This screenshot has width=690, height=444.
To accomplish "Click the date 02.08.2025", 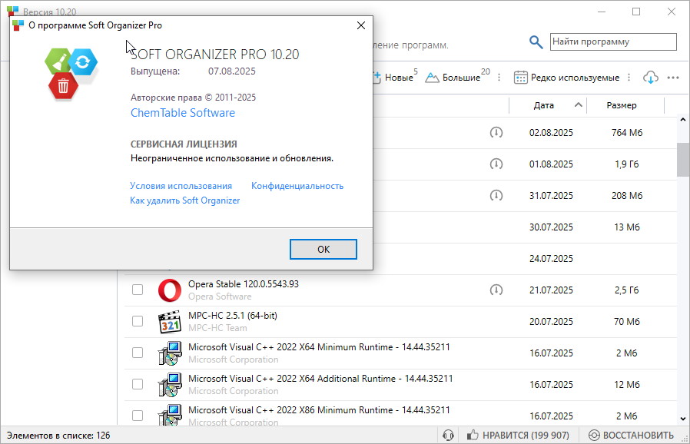I will [551, 133].
